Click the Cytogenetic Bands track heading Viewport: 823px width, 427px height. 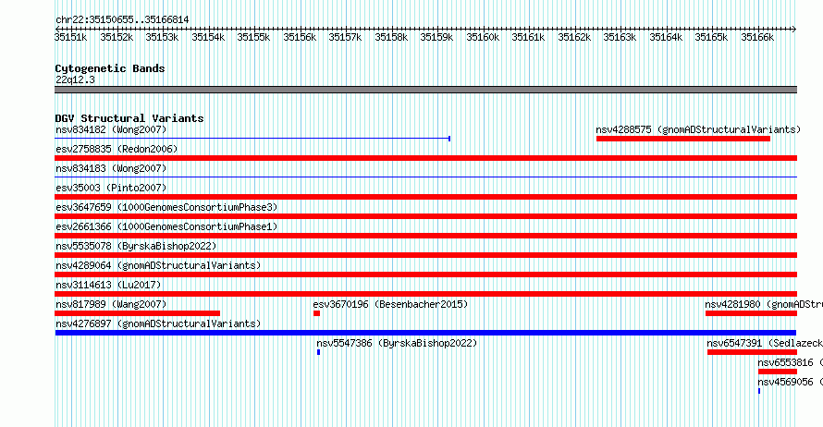pos(110,68)
